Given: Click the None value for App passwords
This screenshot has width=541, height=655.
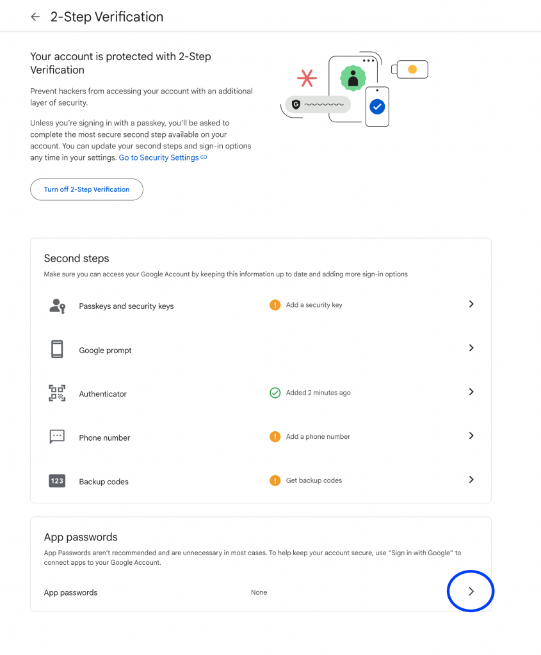Looking at the screenshot, I should point(259,592).
